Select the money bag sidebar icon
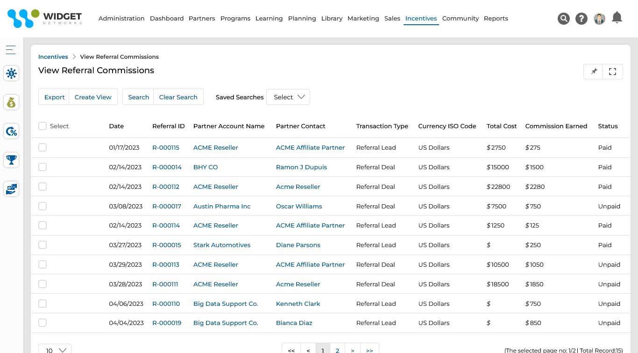638x353 pixels. (11, 102)
